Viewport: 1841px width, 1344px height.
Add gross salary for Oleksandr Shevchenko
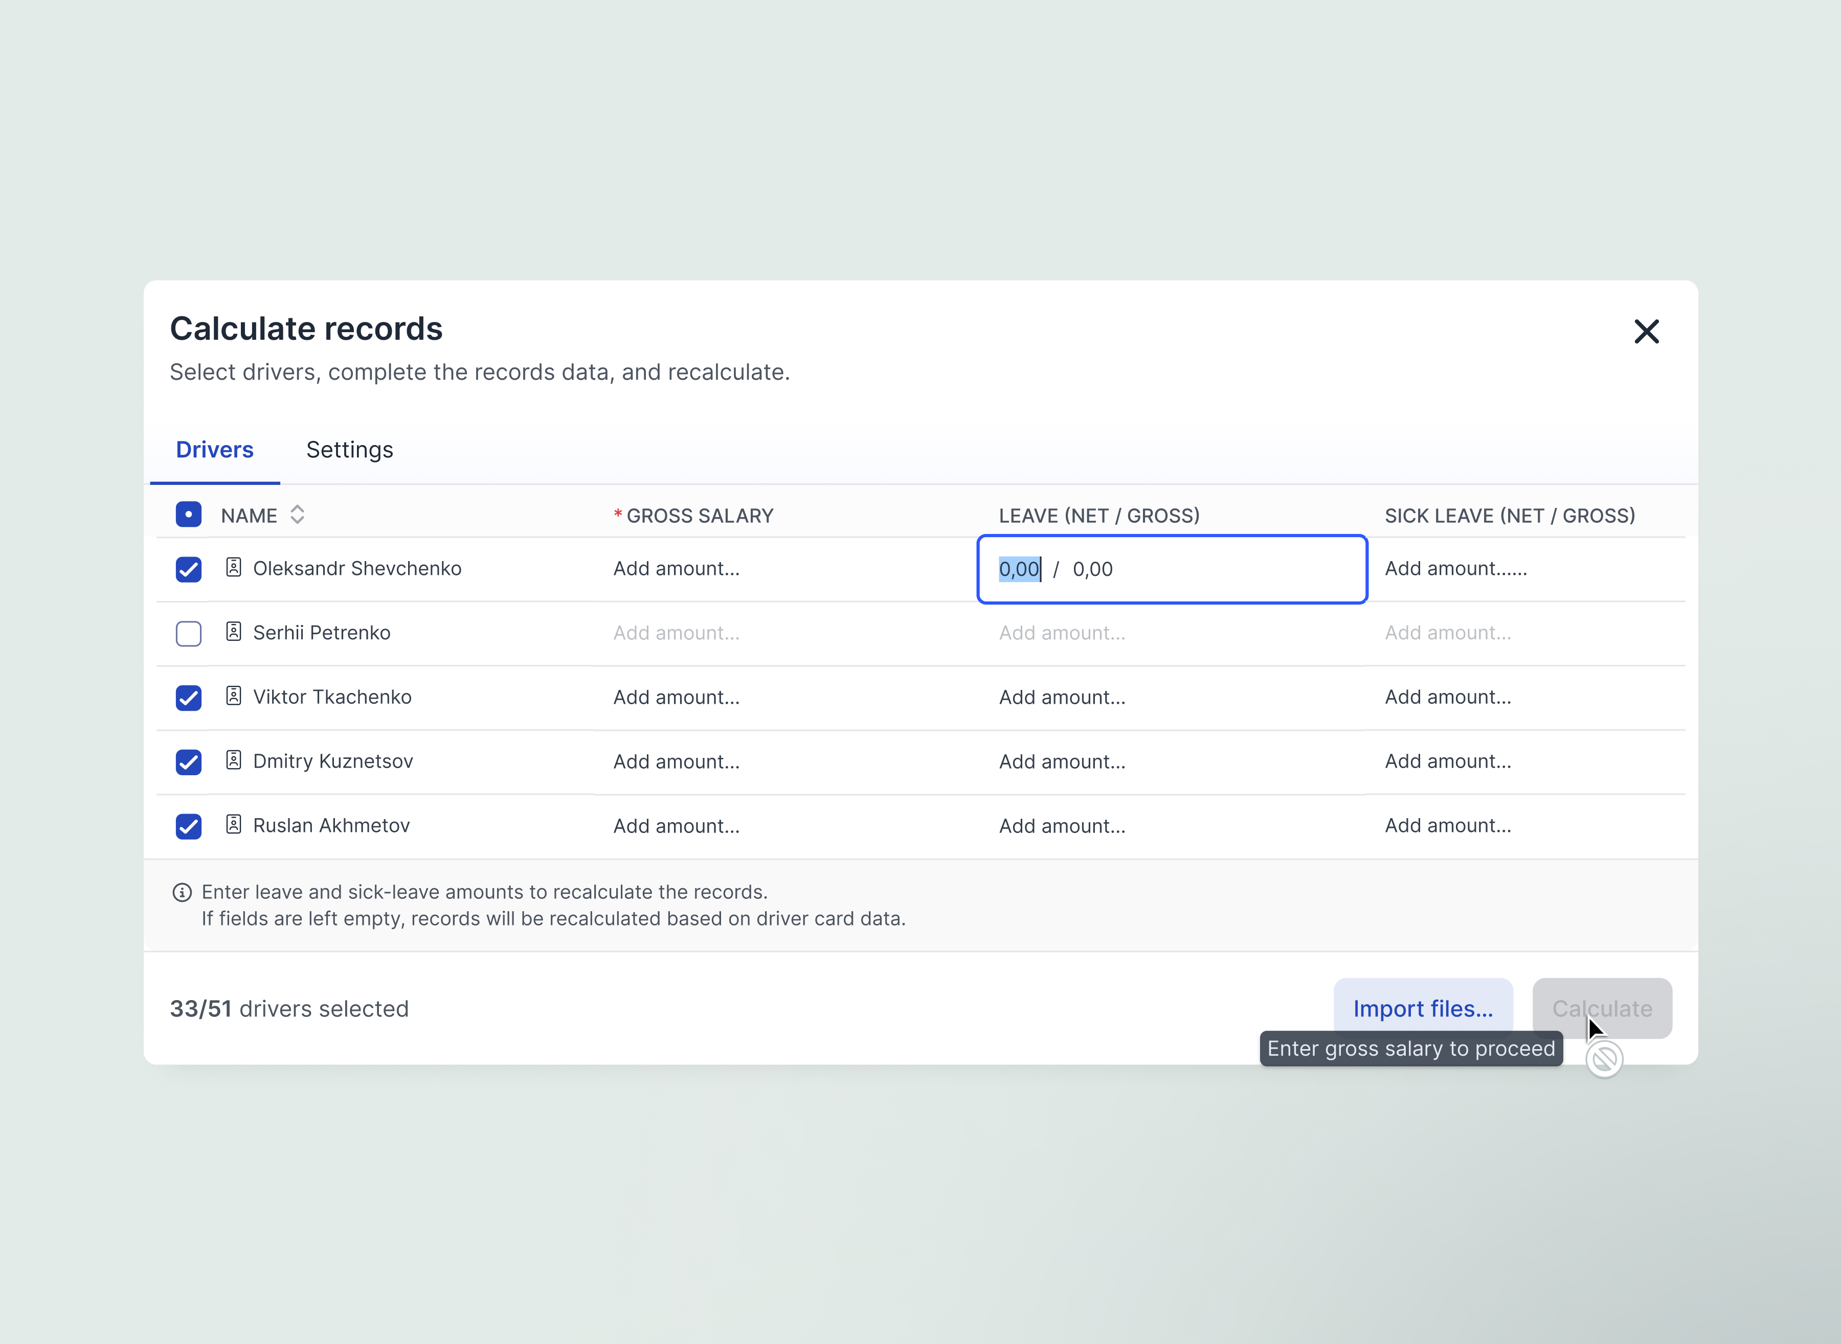point(677,569)
